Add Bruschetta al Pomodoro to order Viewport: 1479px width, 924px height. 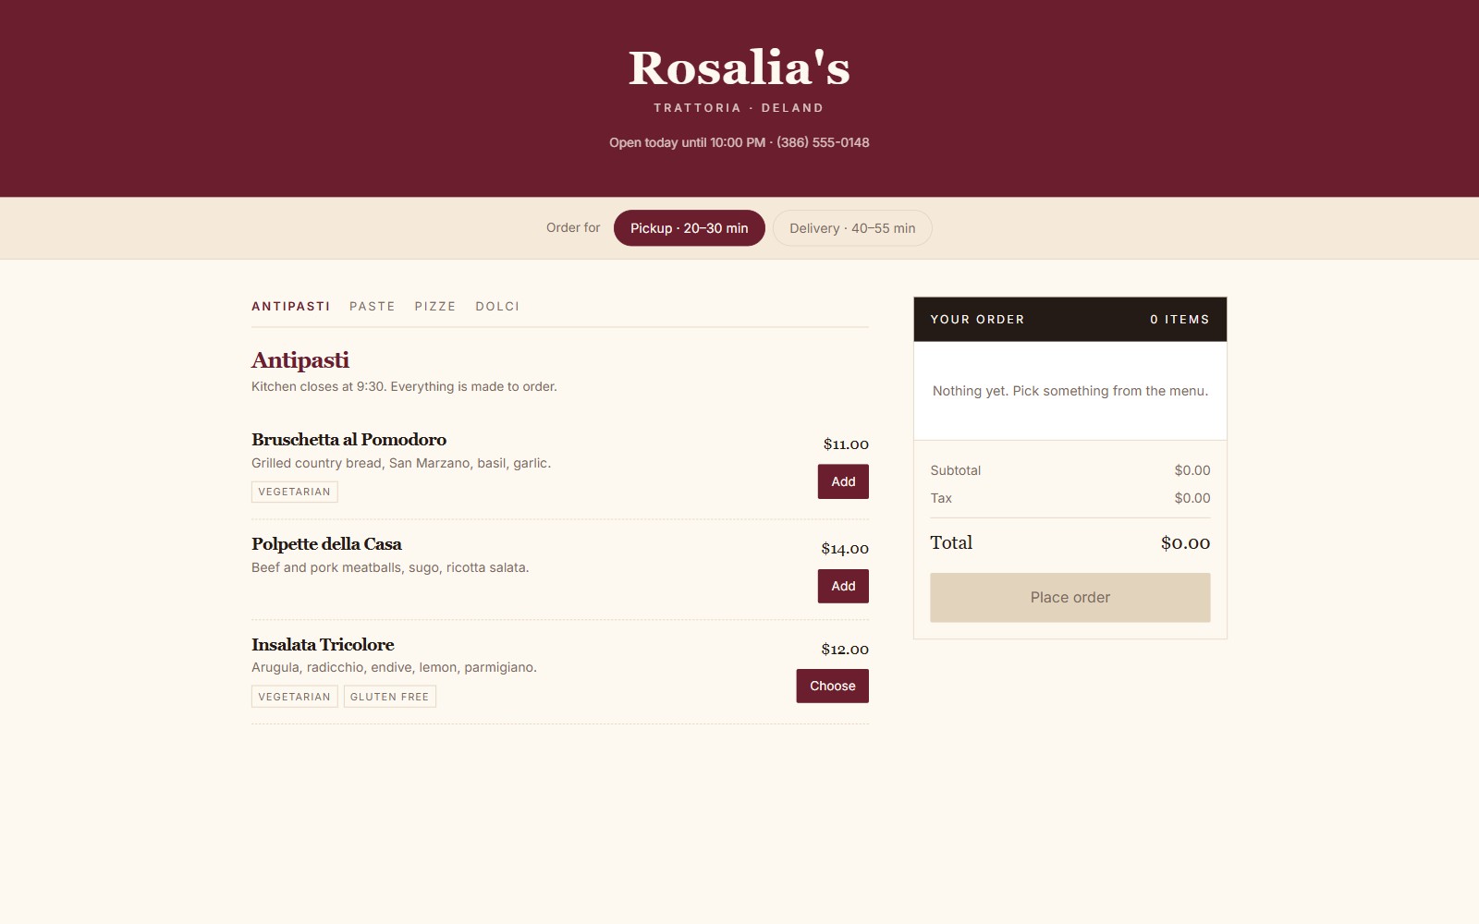[x=843, y=481]
